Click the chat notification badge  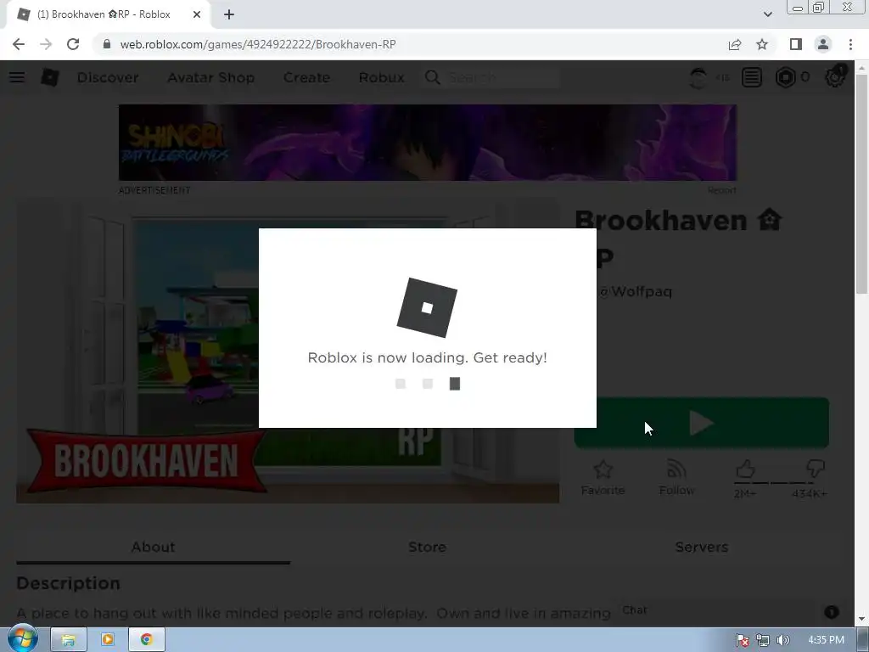[x=832, y=611]
